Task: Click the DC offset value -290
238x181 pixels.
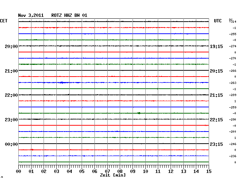Action: point(233,120)
